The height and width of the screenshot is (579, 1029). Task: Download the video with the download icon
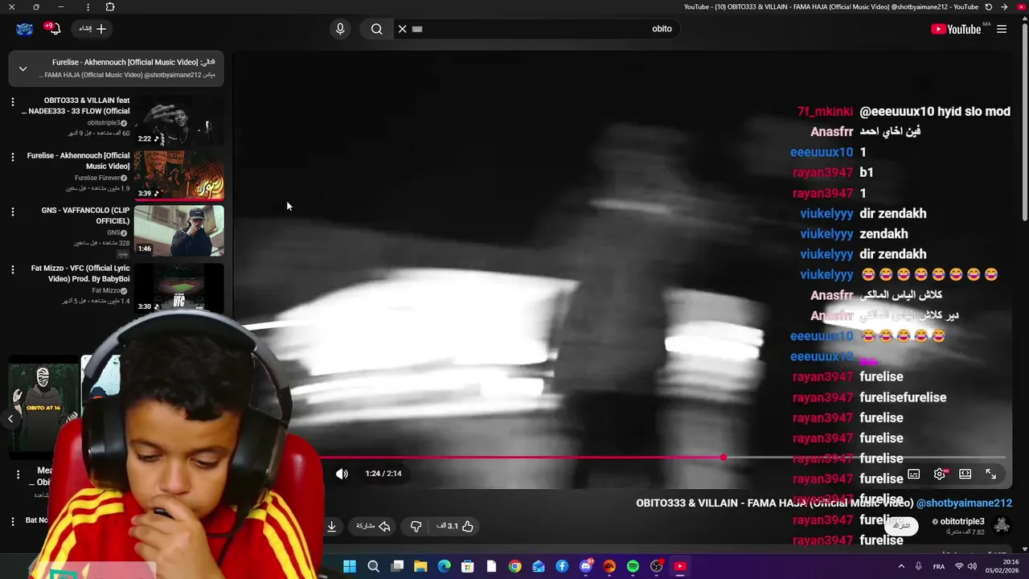tap(331, 526)
